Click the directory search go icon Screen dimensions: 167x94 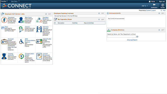(137, 37)
